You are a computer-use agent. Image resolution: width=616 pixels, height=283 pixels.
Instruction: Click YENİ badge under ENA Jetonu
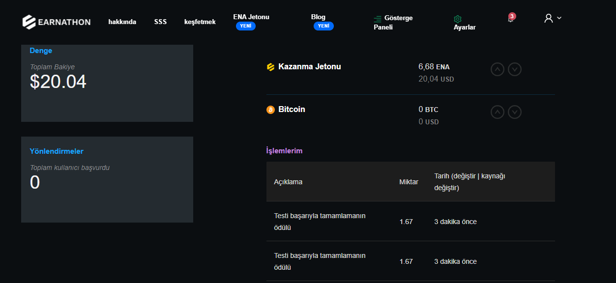pos(246,26)
